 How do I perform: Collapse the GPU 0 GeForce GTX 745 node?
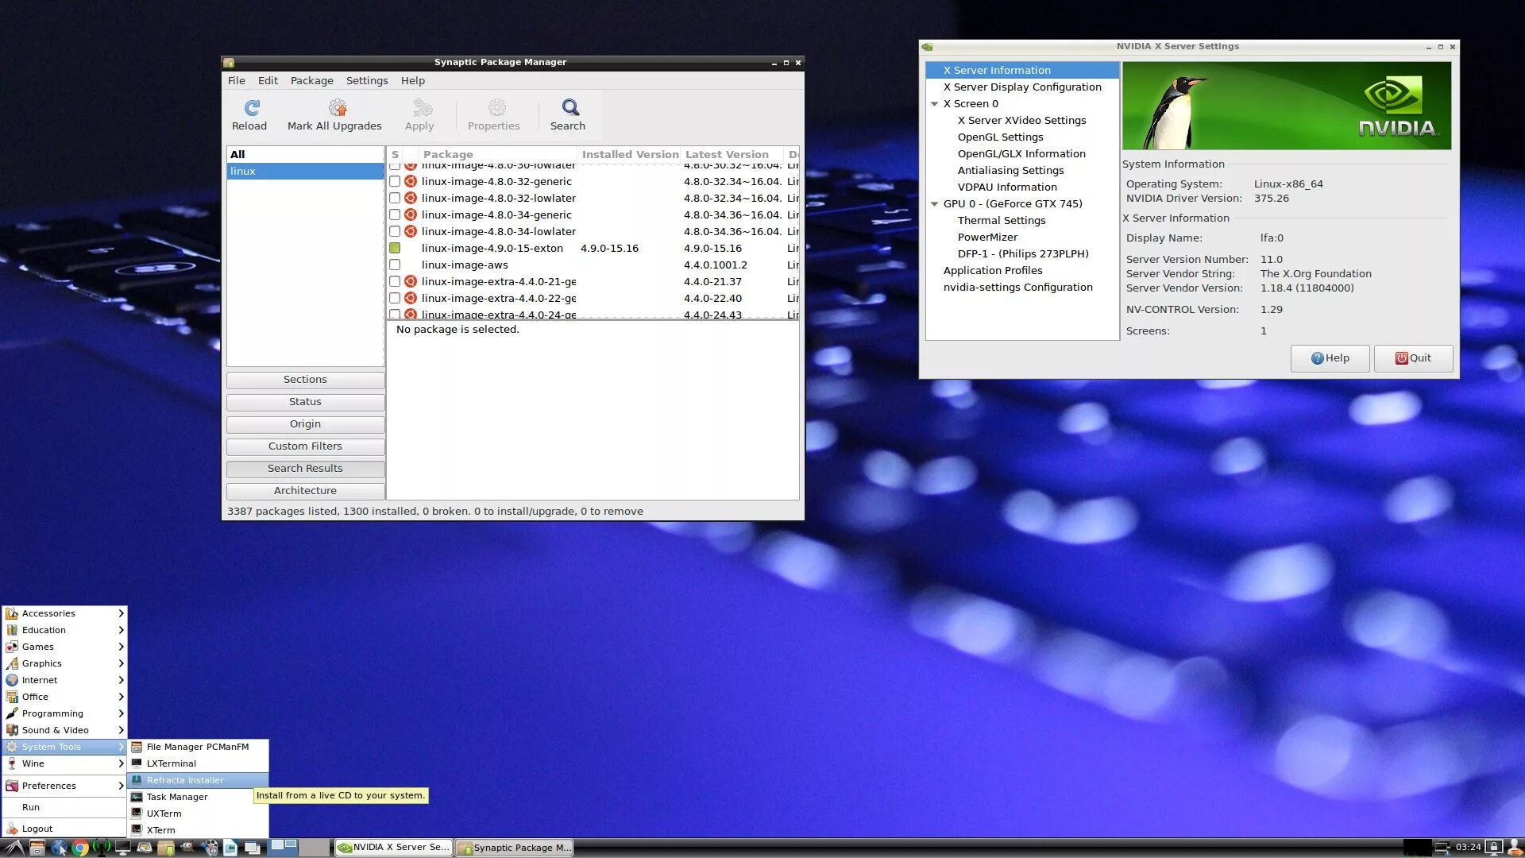(935, 204)
